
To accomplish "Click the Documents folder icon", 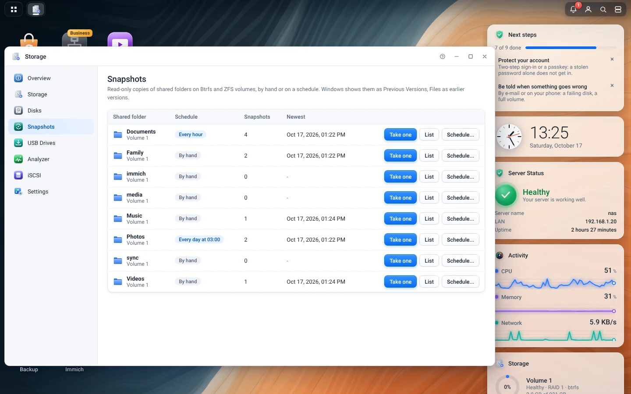I will 118,135.
